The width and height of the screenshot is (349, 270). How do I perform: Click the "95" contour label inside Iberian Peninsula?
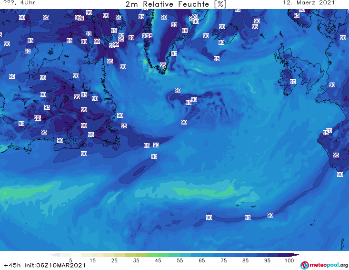tap(336, 155)
